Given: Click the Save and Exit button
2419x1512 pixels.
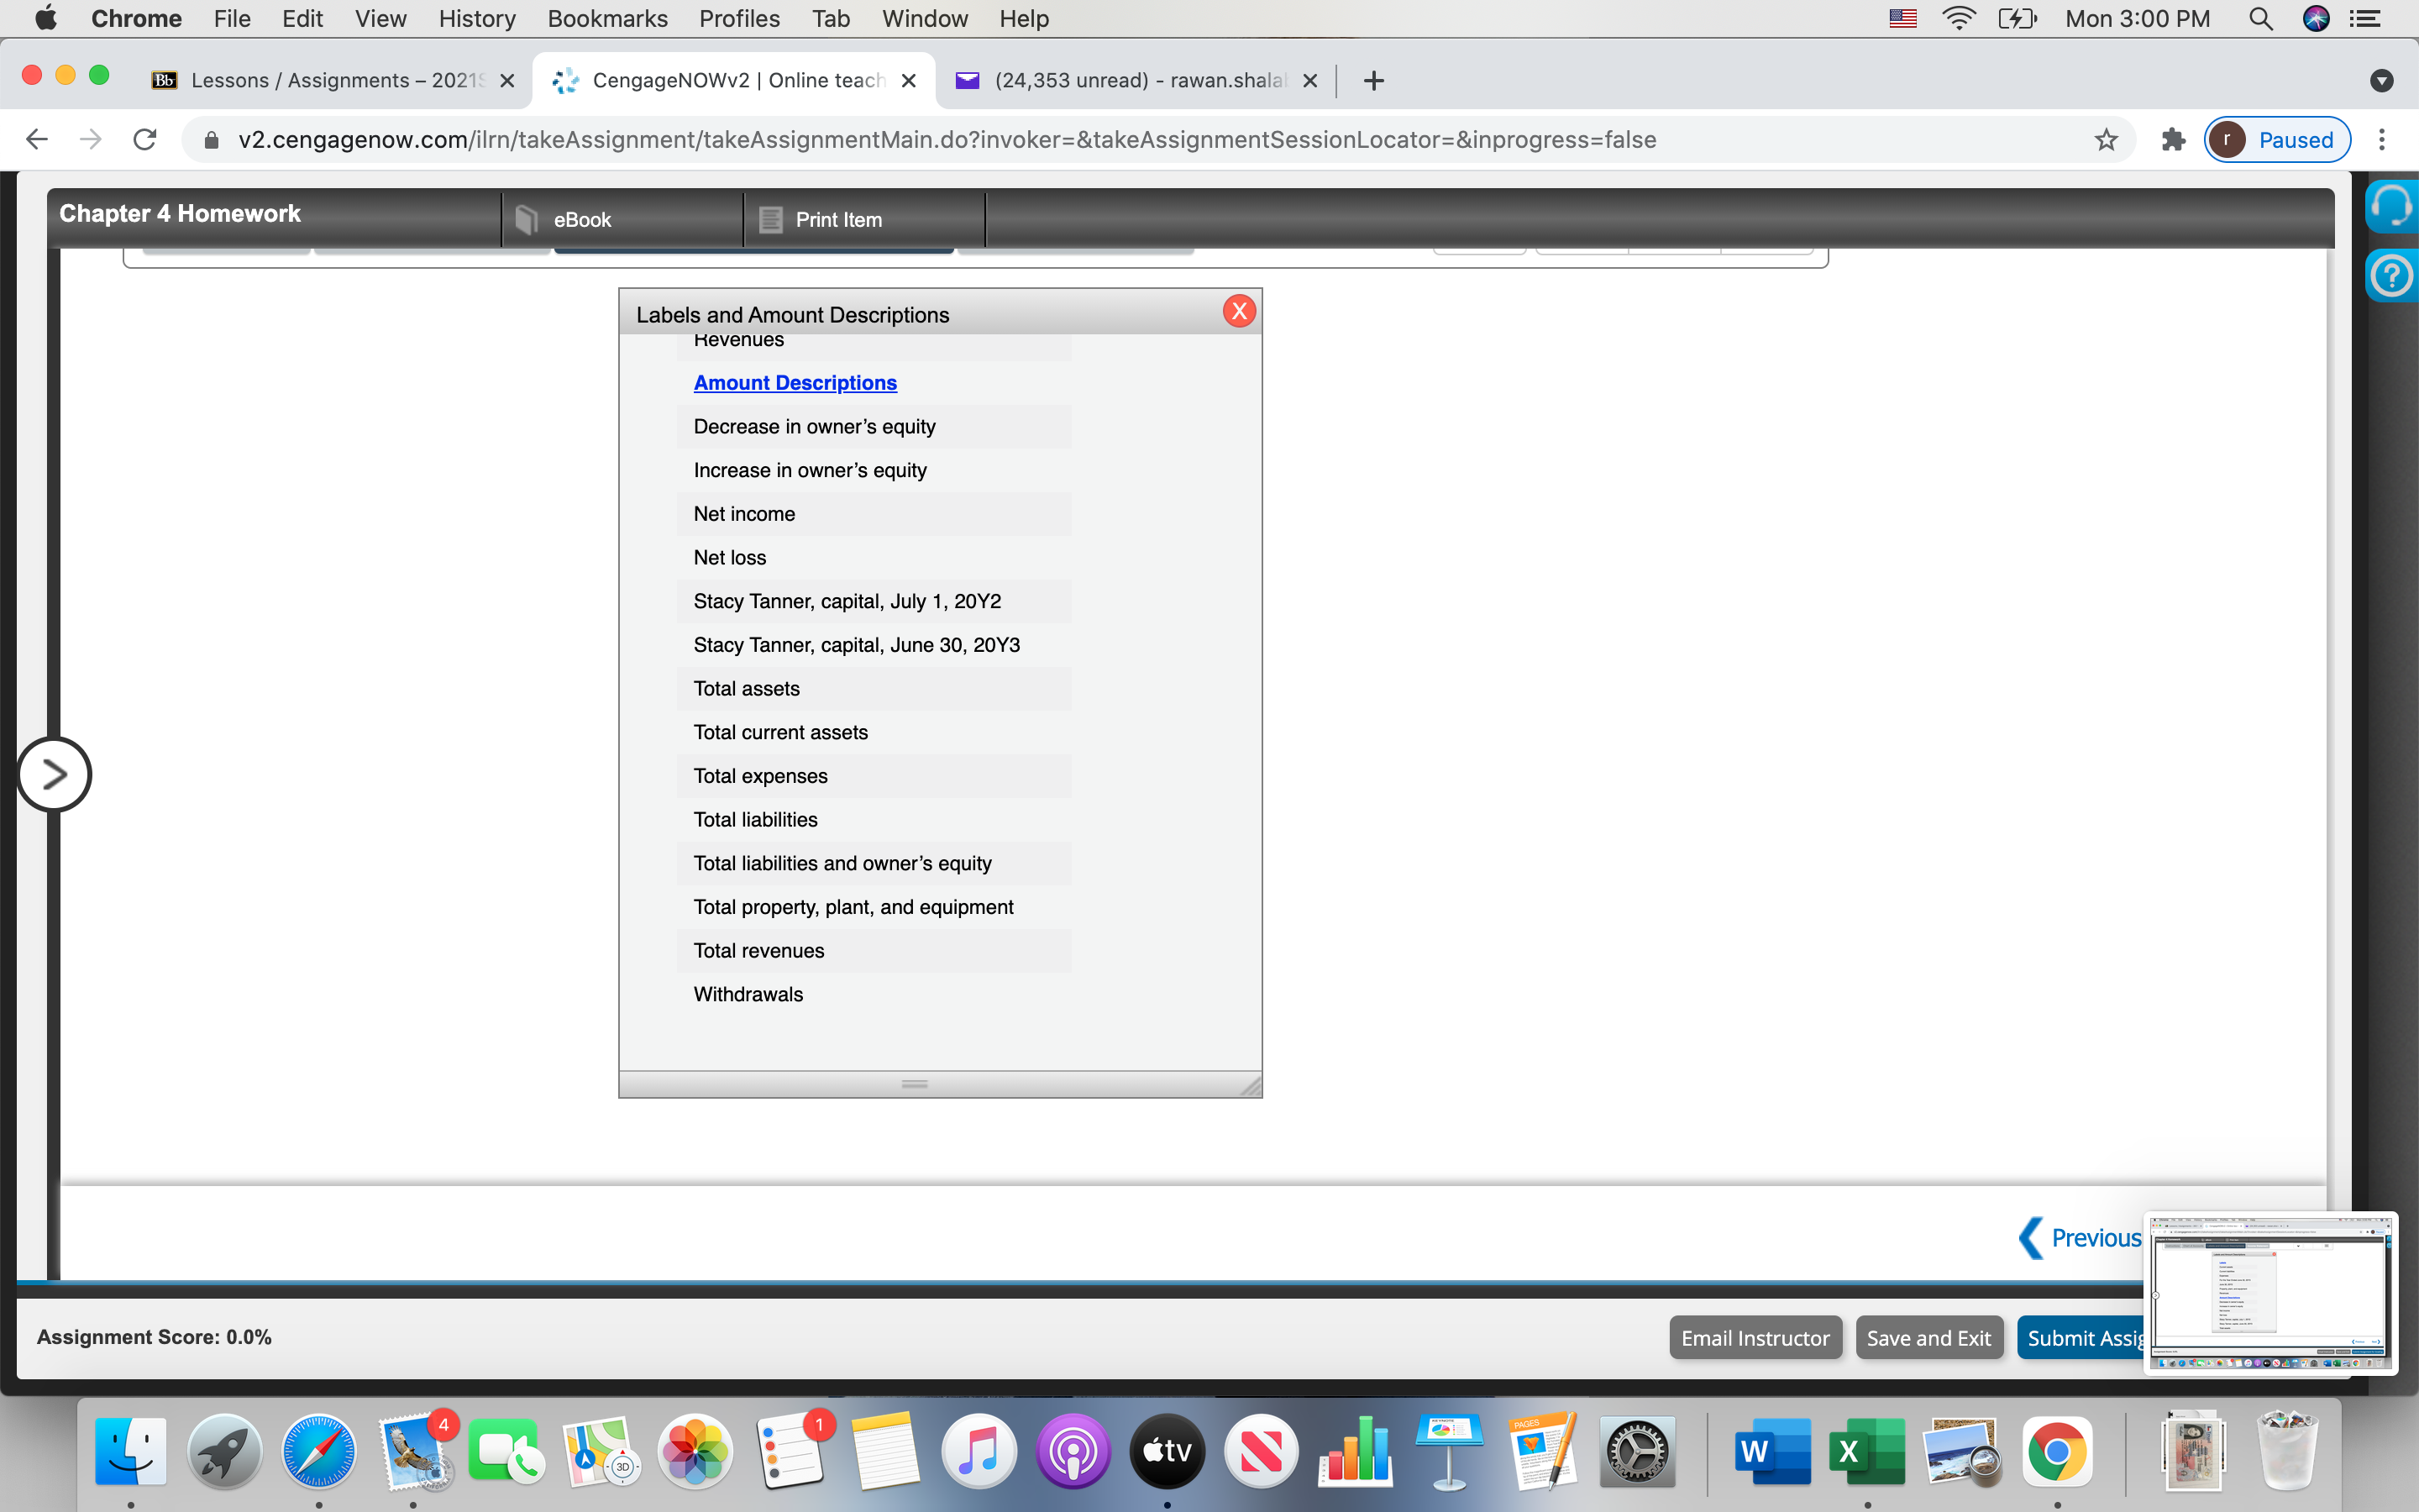Looking at the screenshot, I should 1928,1338.
